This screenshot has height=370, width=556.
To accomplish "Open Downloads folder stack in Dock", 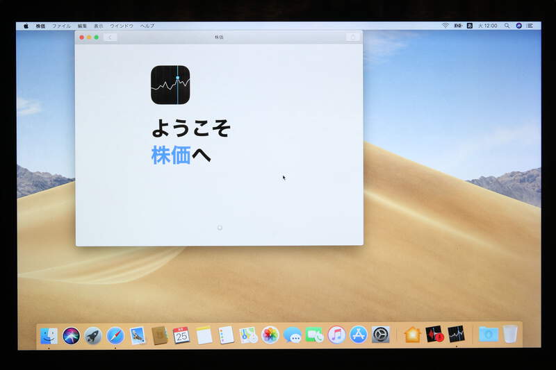I will tap(489, 334).
